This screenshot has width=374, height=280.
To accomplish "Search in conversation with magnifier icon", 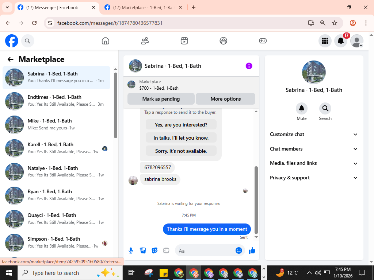I will pos(325,109).
